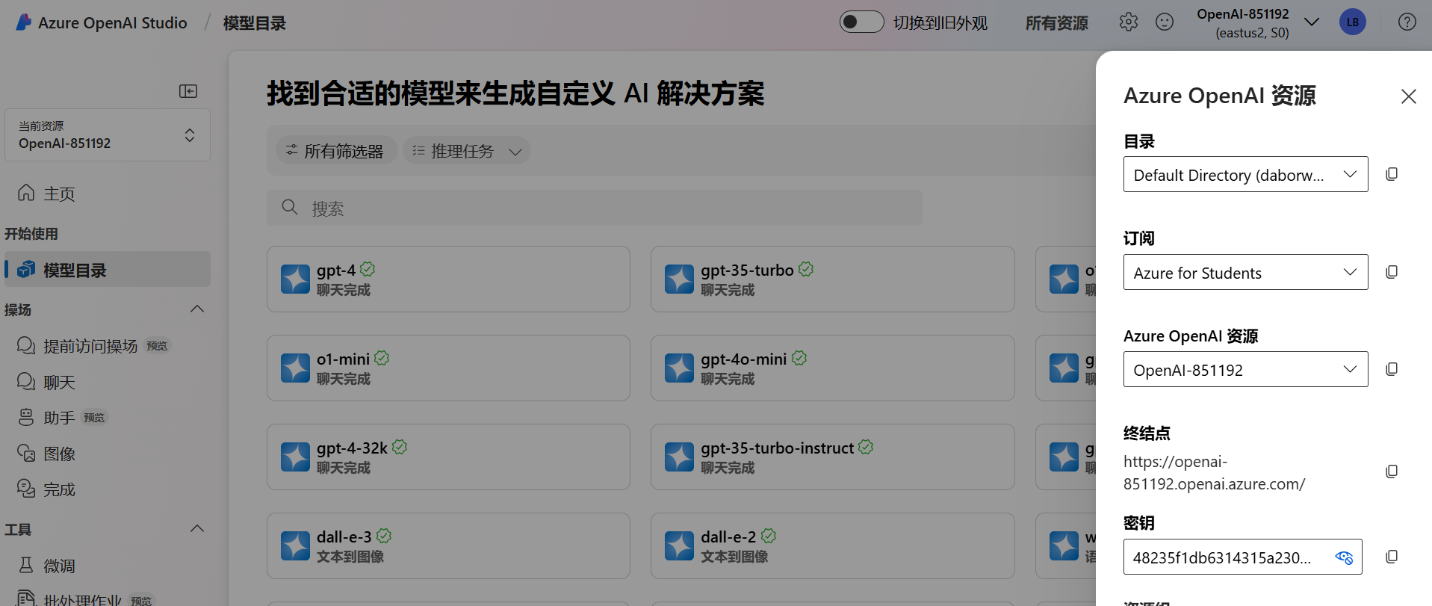Click the 所有筛选器 button
Screen dimensions: 1432x606
click(335, 151)
